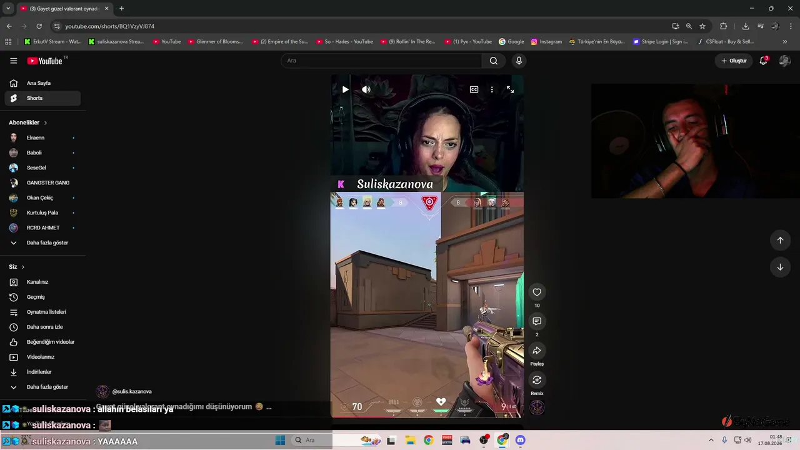Open the SeseGel subscription channel
Image resolution: width=800 pixels, height=450 pixels.
[x=42, y=167]
